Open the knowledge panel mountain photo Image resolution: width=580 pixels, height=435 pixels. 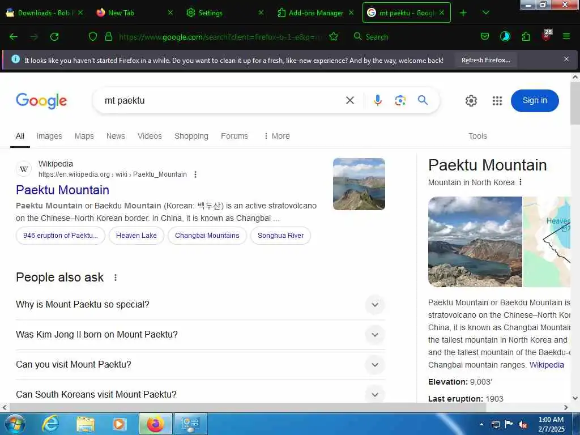click(x=475, y=242)
